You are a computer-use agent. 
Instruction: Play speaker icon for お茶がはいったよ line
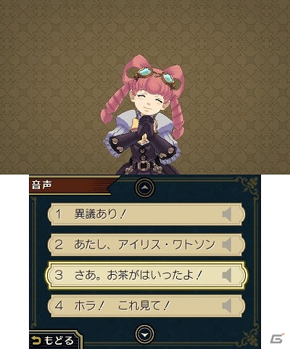point(227,275)
